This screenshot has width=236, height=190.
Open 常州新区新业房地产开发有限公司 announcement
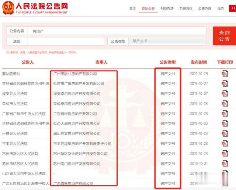(x=80, y=154)
